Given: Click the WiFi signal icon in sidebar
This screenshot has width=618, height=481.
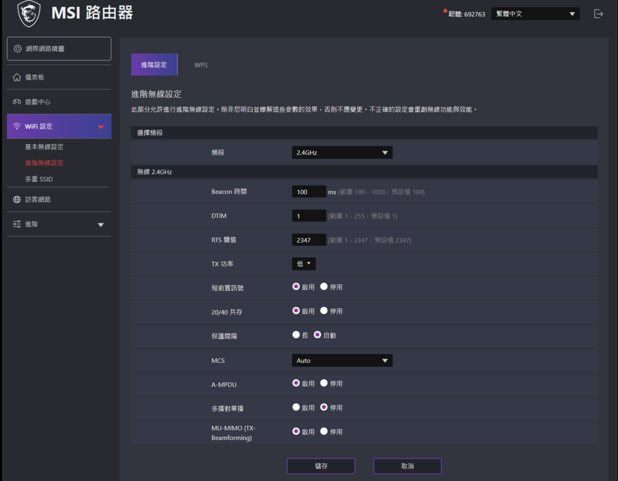Looking at the screenshot, I should (x=16, y=126).
